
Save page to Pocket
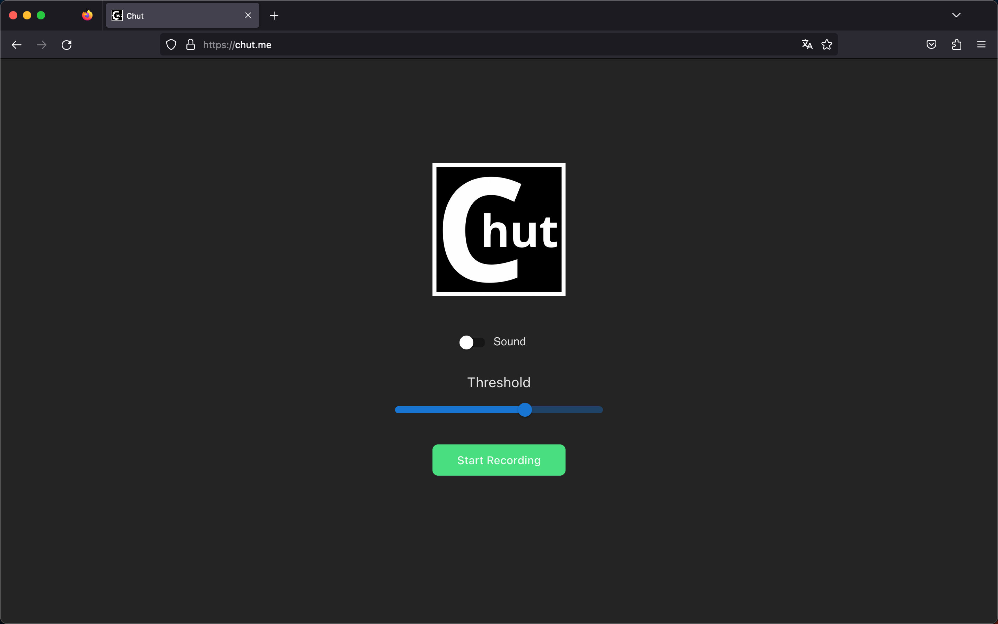(x=931, y=45)
